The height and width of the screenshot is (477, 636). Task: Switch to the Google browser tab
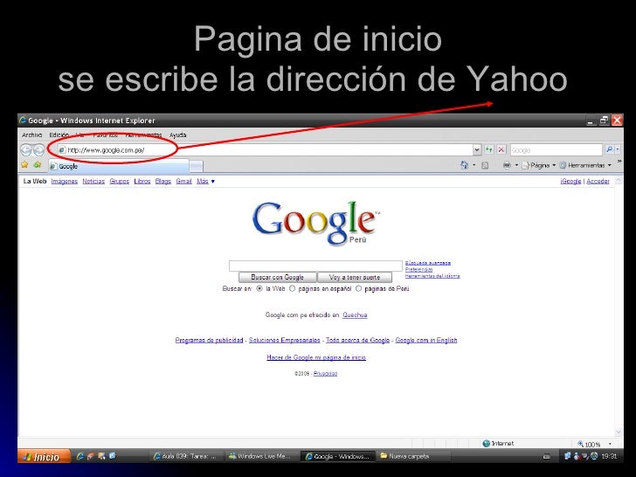click(x=119, y=166)
